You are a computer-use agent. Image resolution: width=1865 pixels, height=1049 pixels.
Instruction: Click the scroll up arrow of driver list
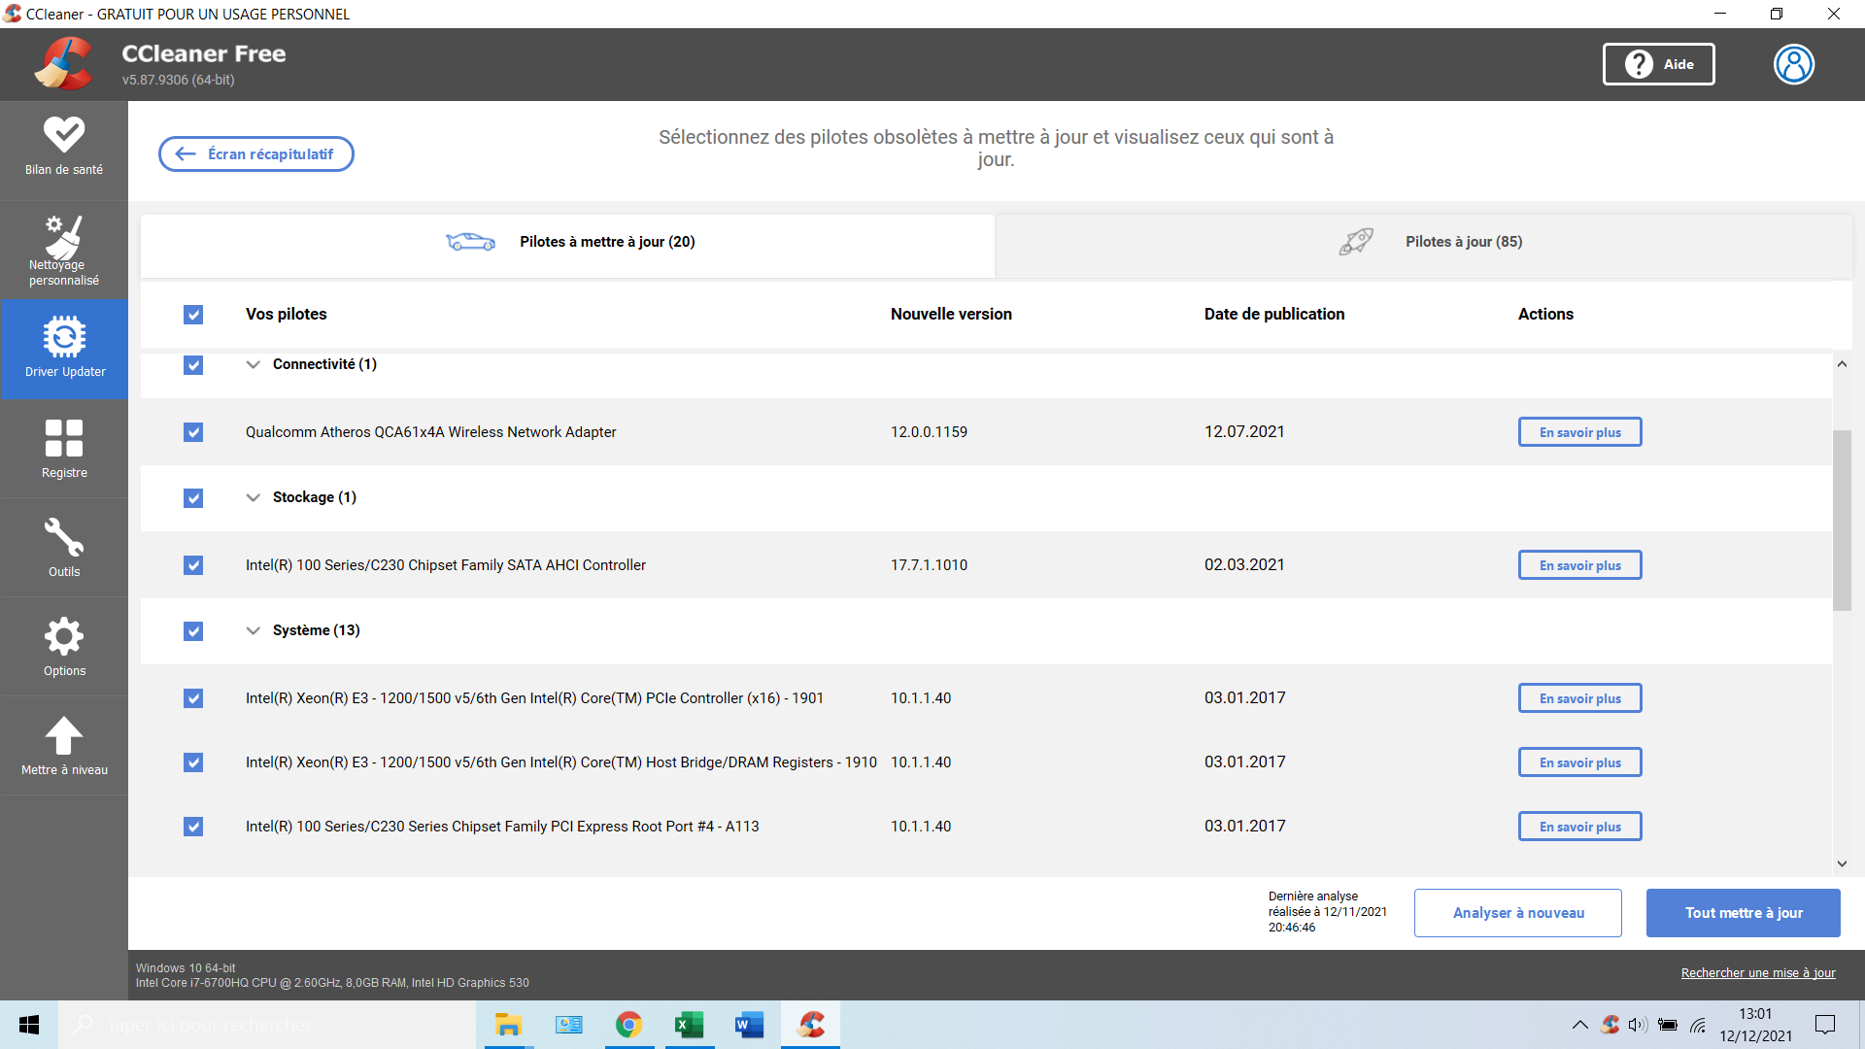(x=1842, y=364)
